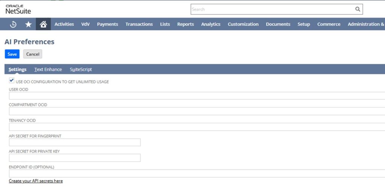Click the TENANCY OCID label
The width and height of the screenshot is (385, 190).
pos(22,121)
